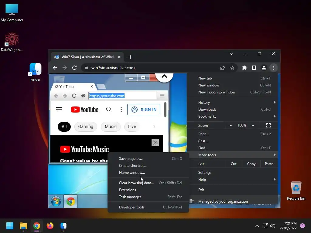Click Cut in Edit row
This screenshot has width=311, height=233.
[x=234, y=164]
